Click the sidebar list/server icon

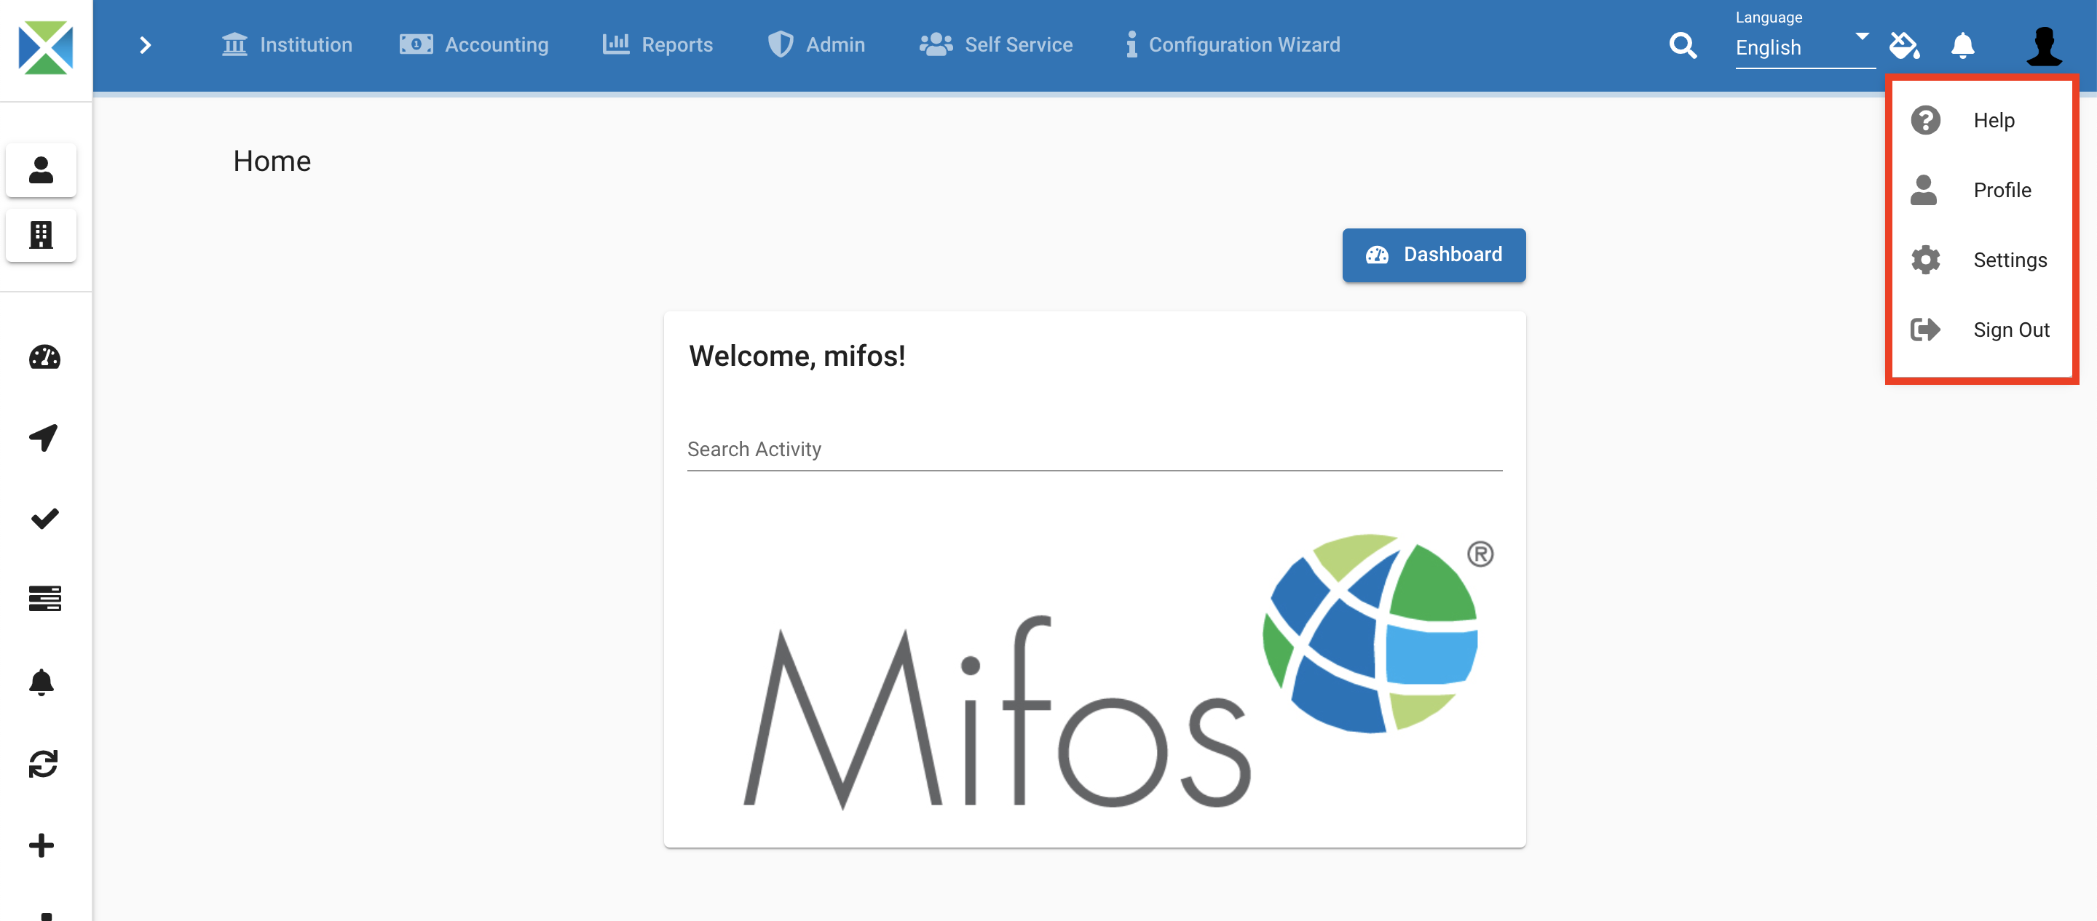[x=44, y=599]
